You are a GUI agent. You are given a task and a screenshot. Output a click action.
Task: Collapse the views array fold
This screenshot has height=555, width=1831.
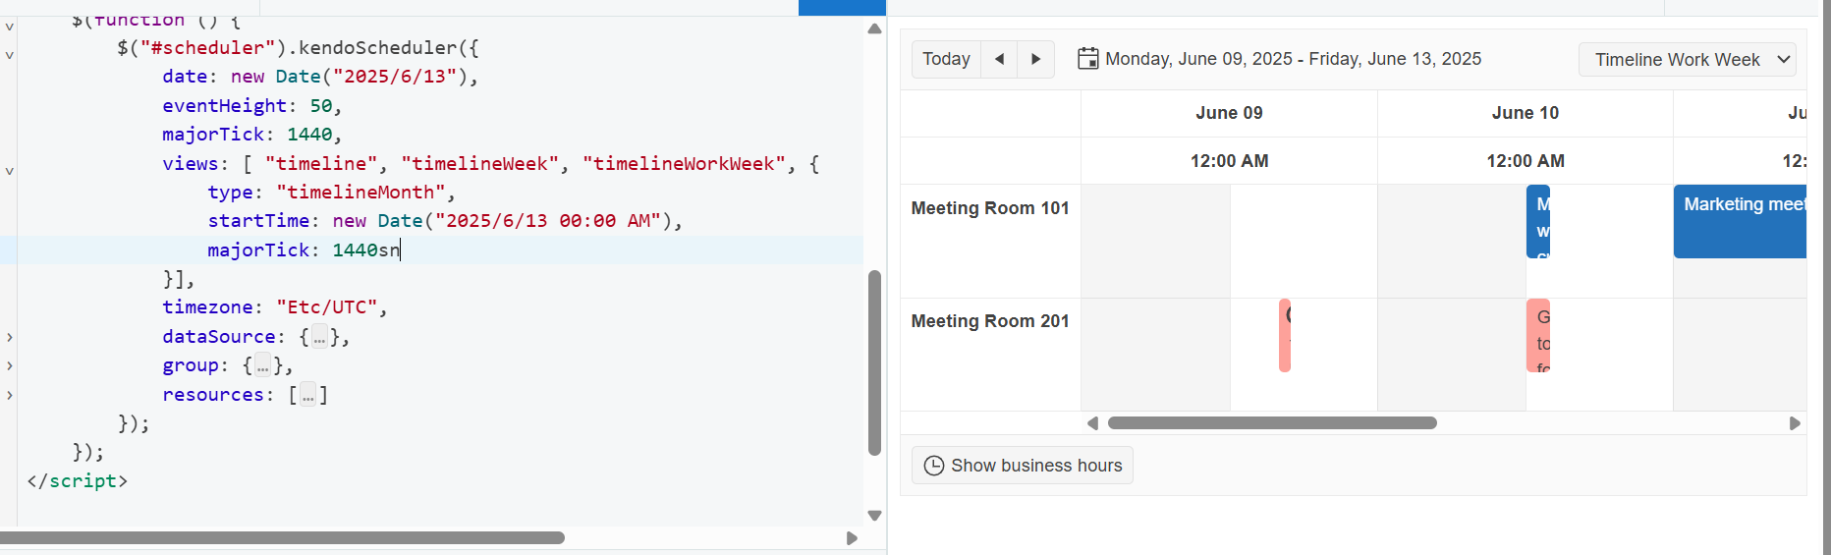pos(10,171)
